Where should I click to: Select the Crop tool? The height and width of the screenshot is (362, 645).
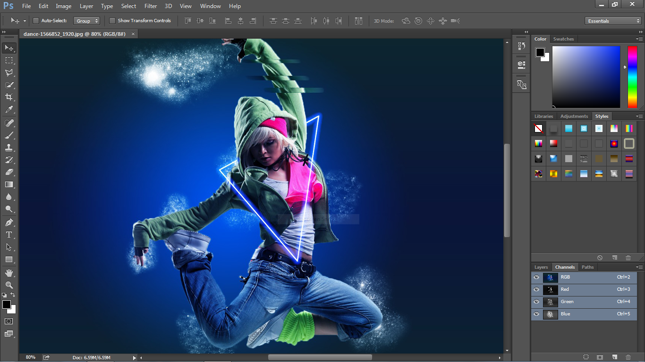(9, 97)
